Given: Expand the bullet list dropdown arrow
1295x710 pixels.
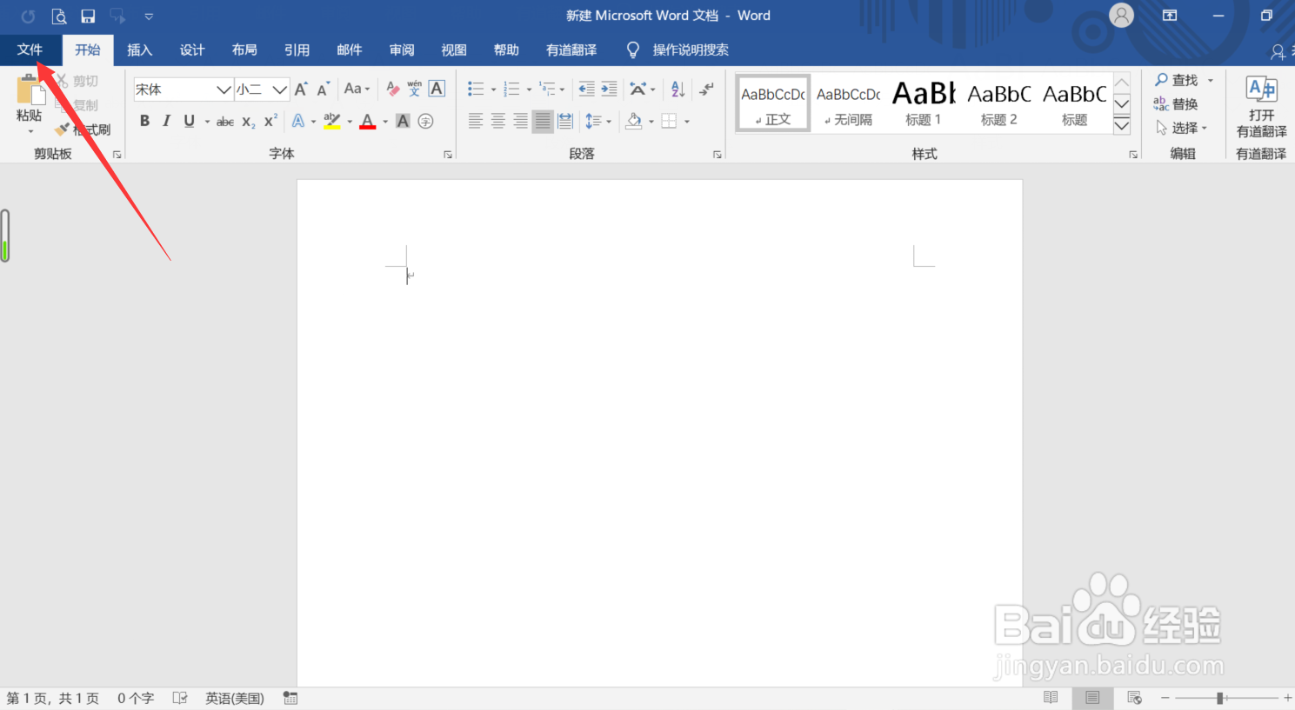Looking at the screenshot, I should pyautogui.click(x=493, y=90).
